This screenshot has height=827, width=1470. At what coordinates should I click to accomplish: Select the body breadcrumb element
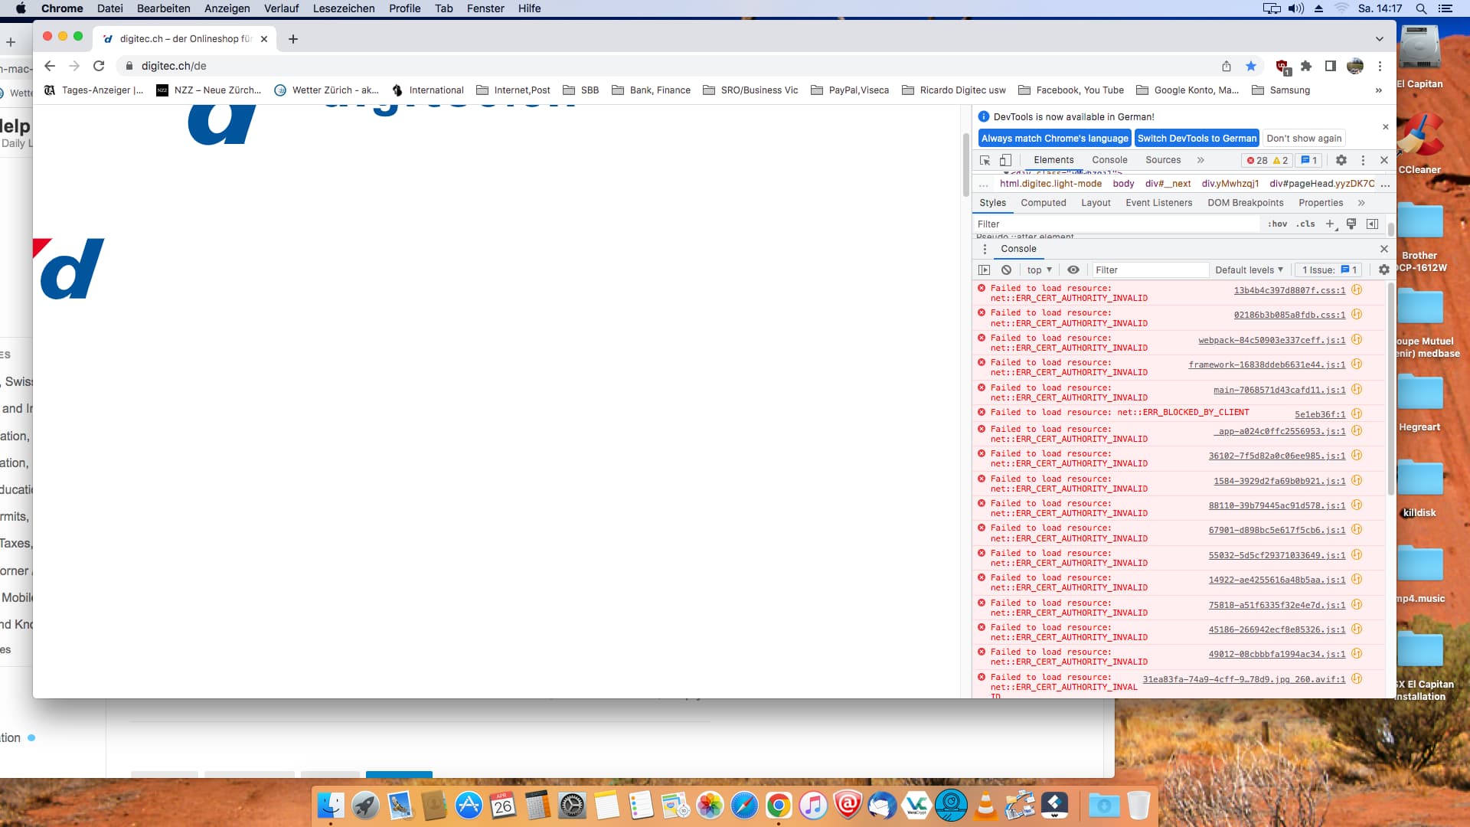[1123, 184]
